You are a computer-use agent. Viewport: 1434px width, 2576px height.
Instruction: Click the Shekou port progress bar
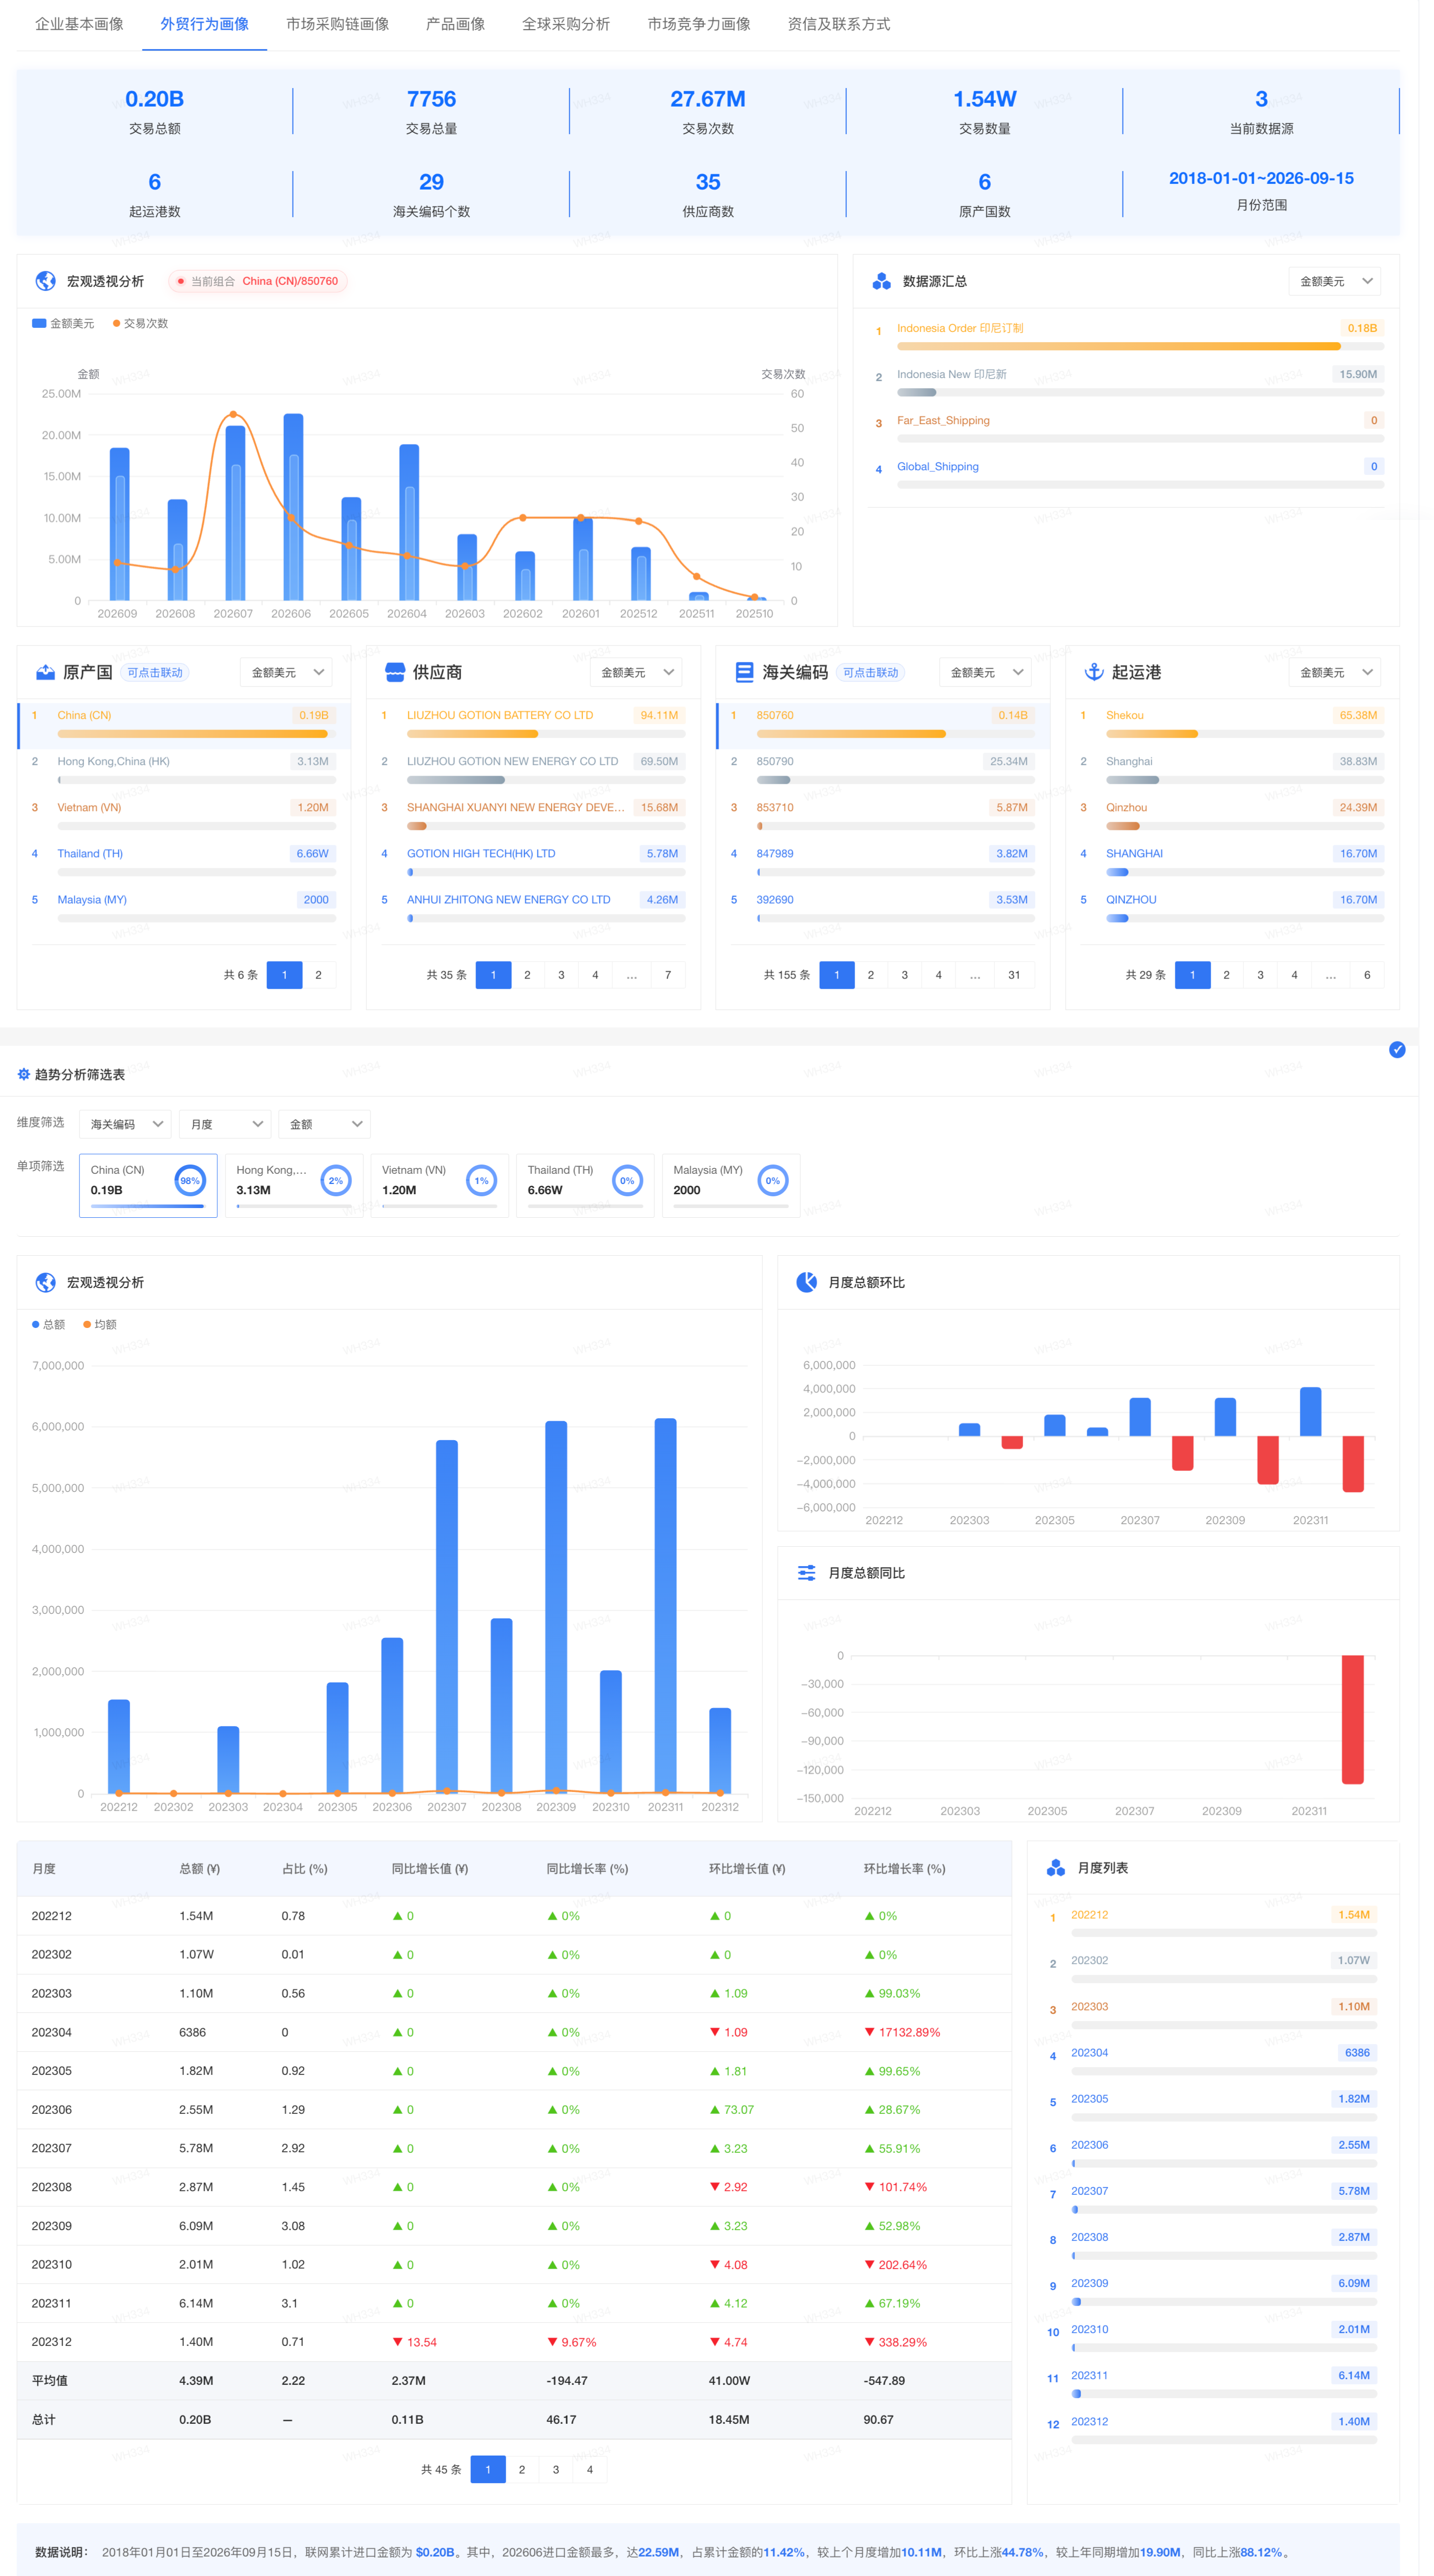1245,734
